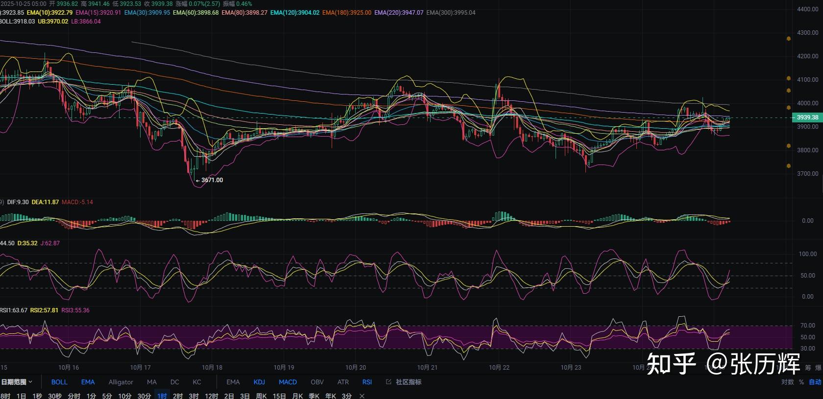
Task: Select the 自动 auto scale option
Action: click(x=815, y=382)
